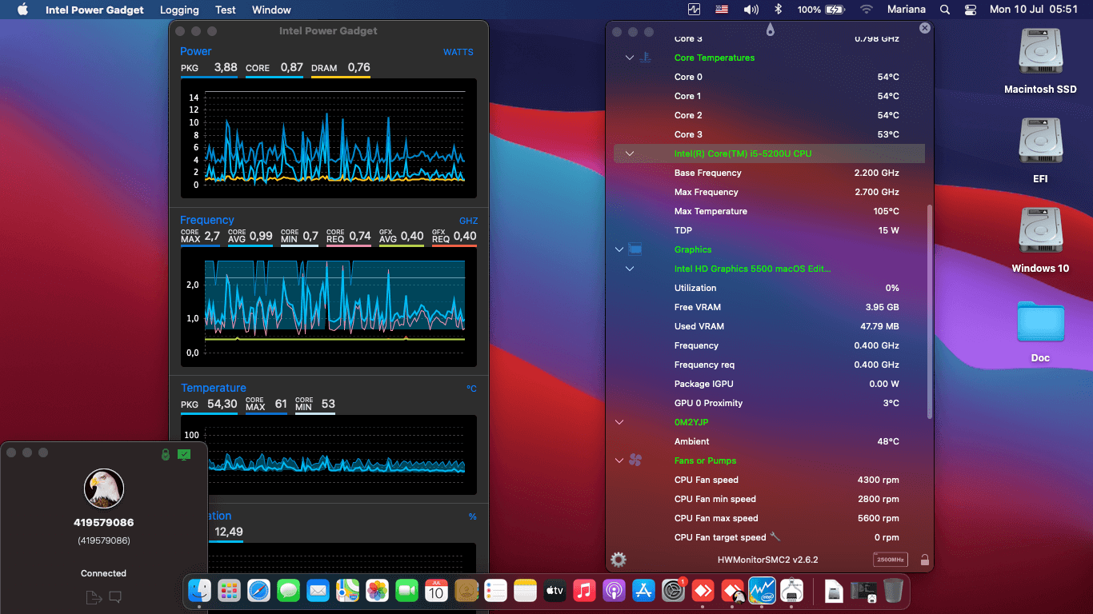Collapse the 0M2YJP section
The image size is (1093, 614).
(x=619, y=422)
